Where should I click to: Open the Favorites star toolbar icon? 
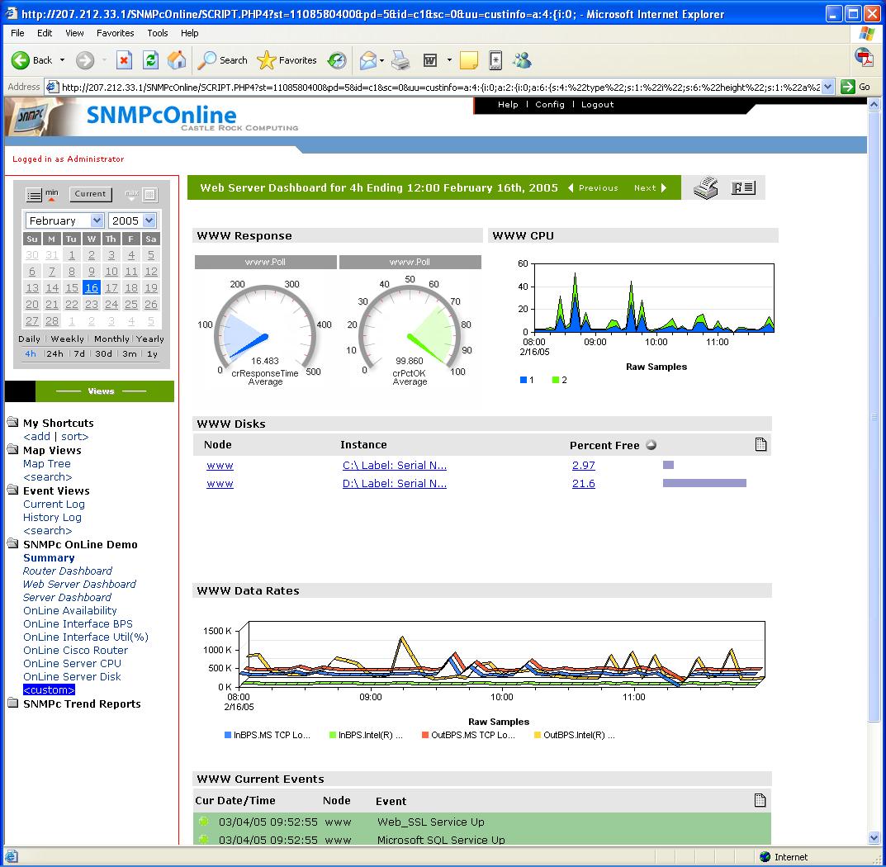point(266,60)
